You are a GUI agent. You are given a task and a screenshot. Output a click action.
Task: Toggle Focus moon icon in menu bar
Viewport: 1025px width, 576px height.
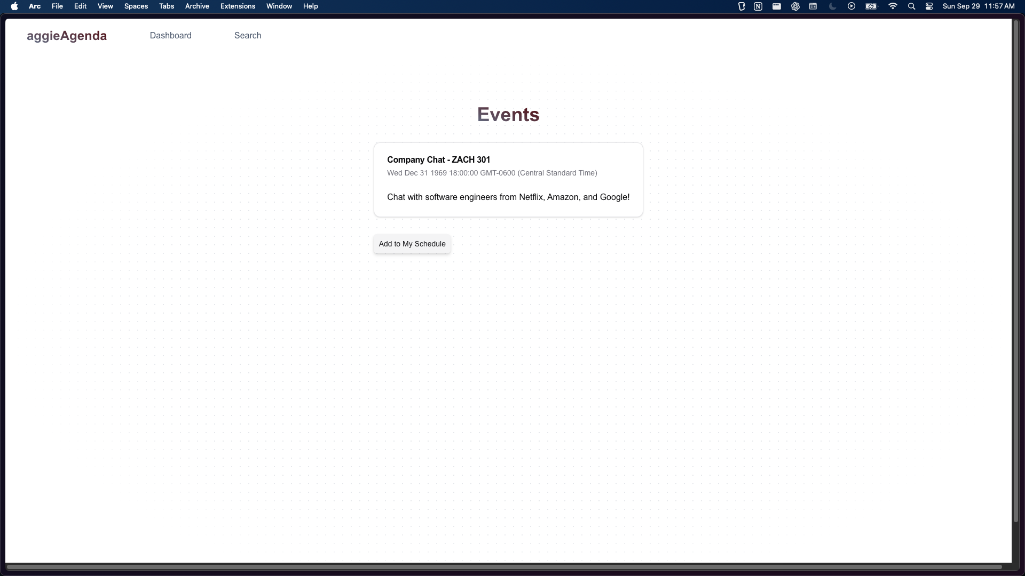click(832, 6)
